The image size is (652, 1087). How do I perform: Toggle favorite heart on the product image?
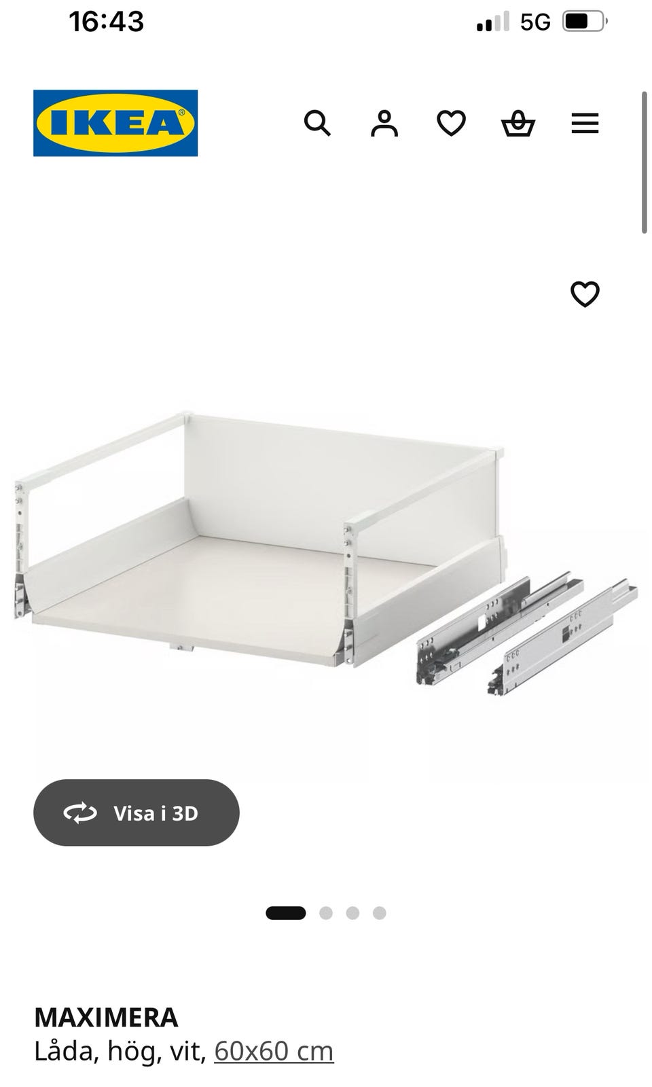coord(585,294)
